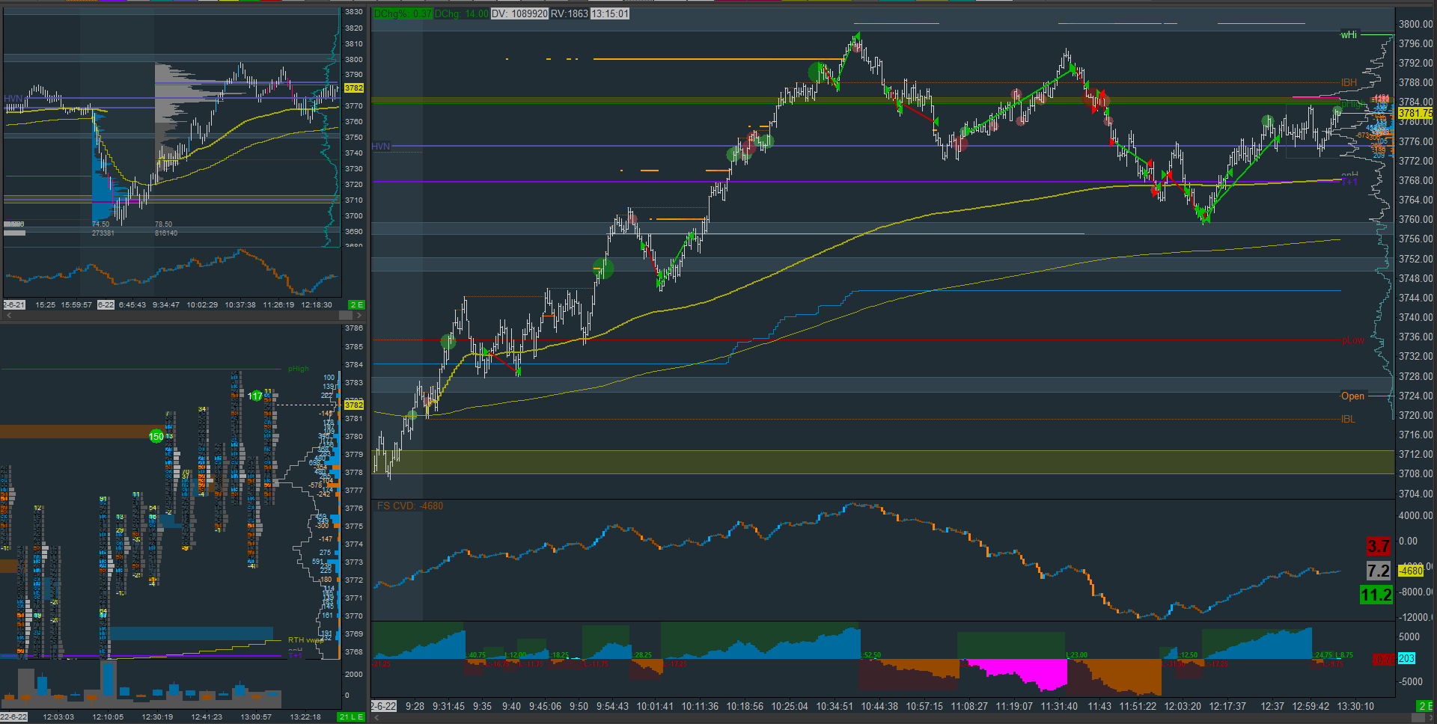Viewport: 1437px width, 724px height.
Task: Click the scrollbar thumb under the top-left chart
Action: click(346, 315)
